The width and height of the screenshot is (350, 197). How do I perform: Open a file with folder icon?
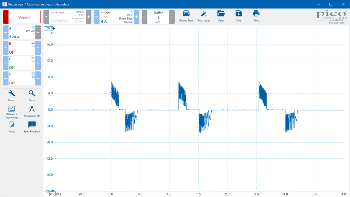[221, 16]
